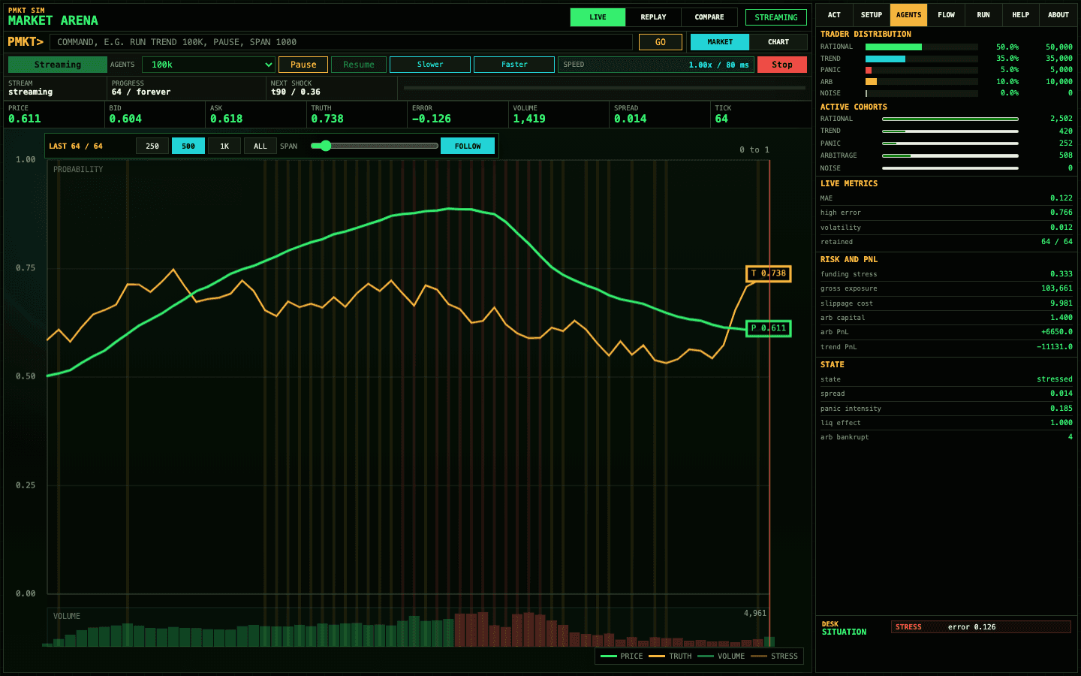Switch to CHART view
The width and height of the screenshot is (1081, 676).
[778, 42]
